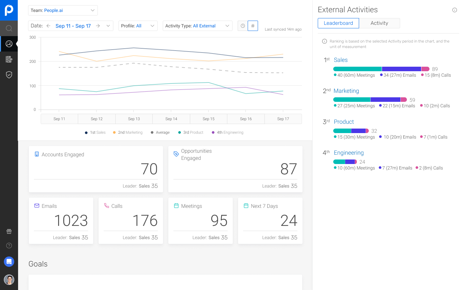Switch chart to time duration unit
The image size is (465, 290).
(243, 26)
